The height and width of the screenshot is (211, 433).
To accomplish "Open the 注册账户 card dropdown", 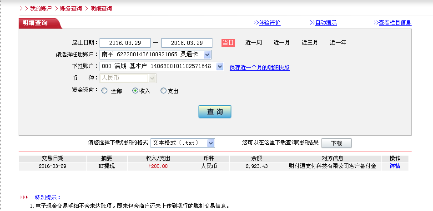I will [207, 55].
